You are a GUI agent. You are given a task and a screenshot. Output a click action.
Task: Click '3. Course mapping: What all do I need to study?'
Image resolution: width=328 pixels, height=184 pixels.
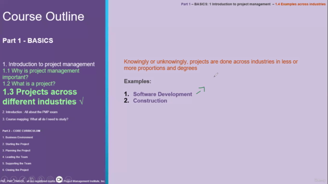coord(35,119)
